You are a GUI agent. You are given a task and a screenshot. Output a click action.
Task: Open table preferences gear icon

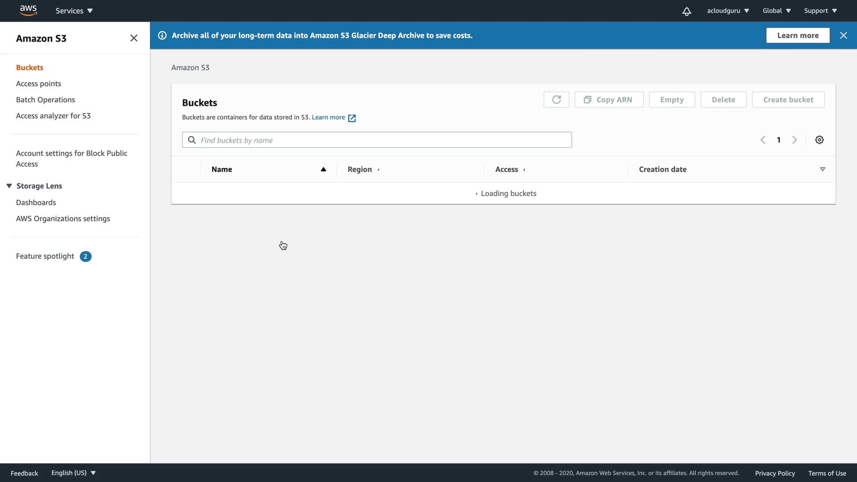820,140
